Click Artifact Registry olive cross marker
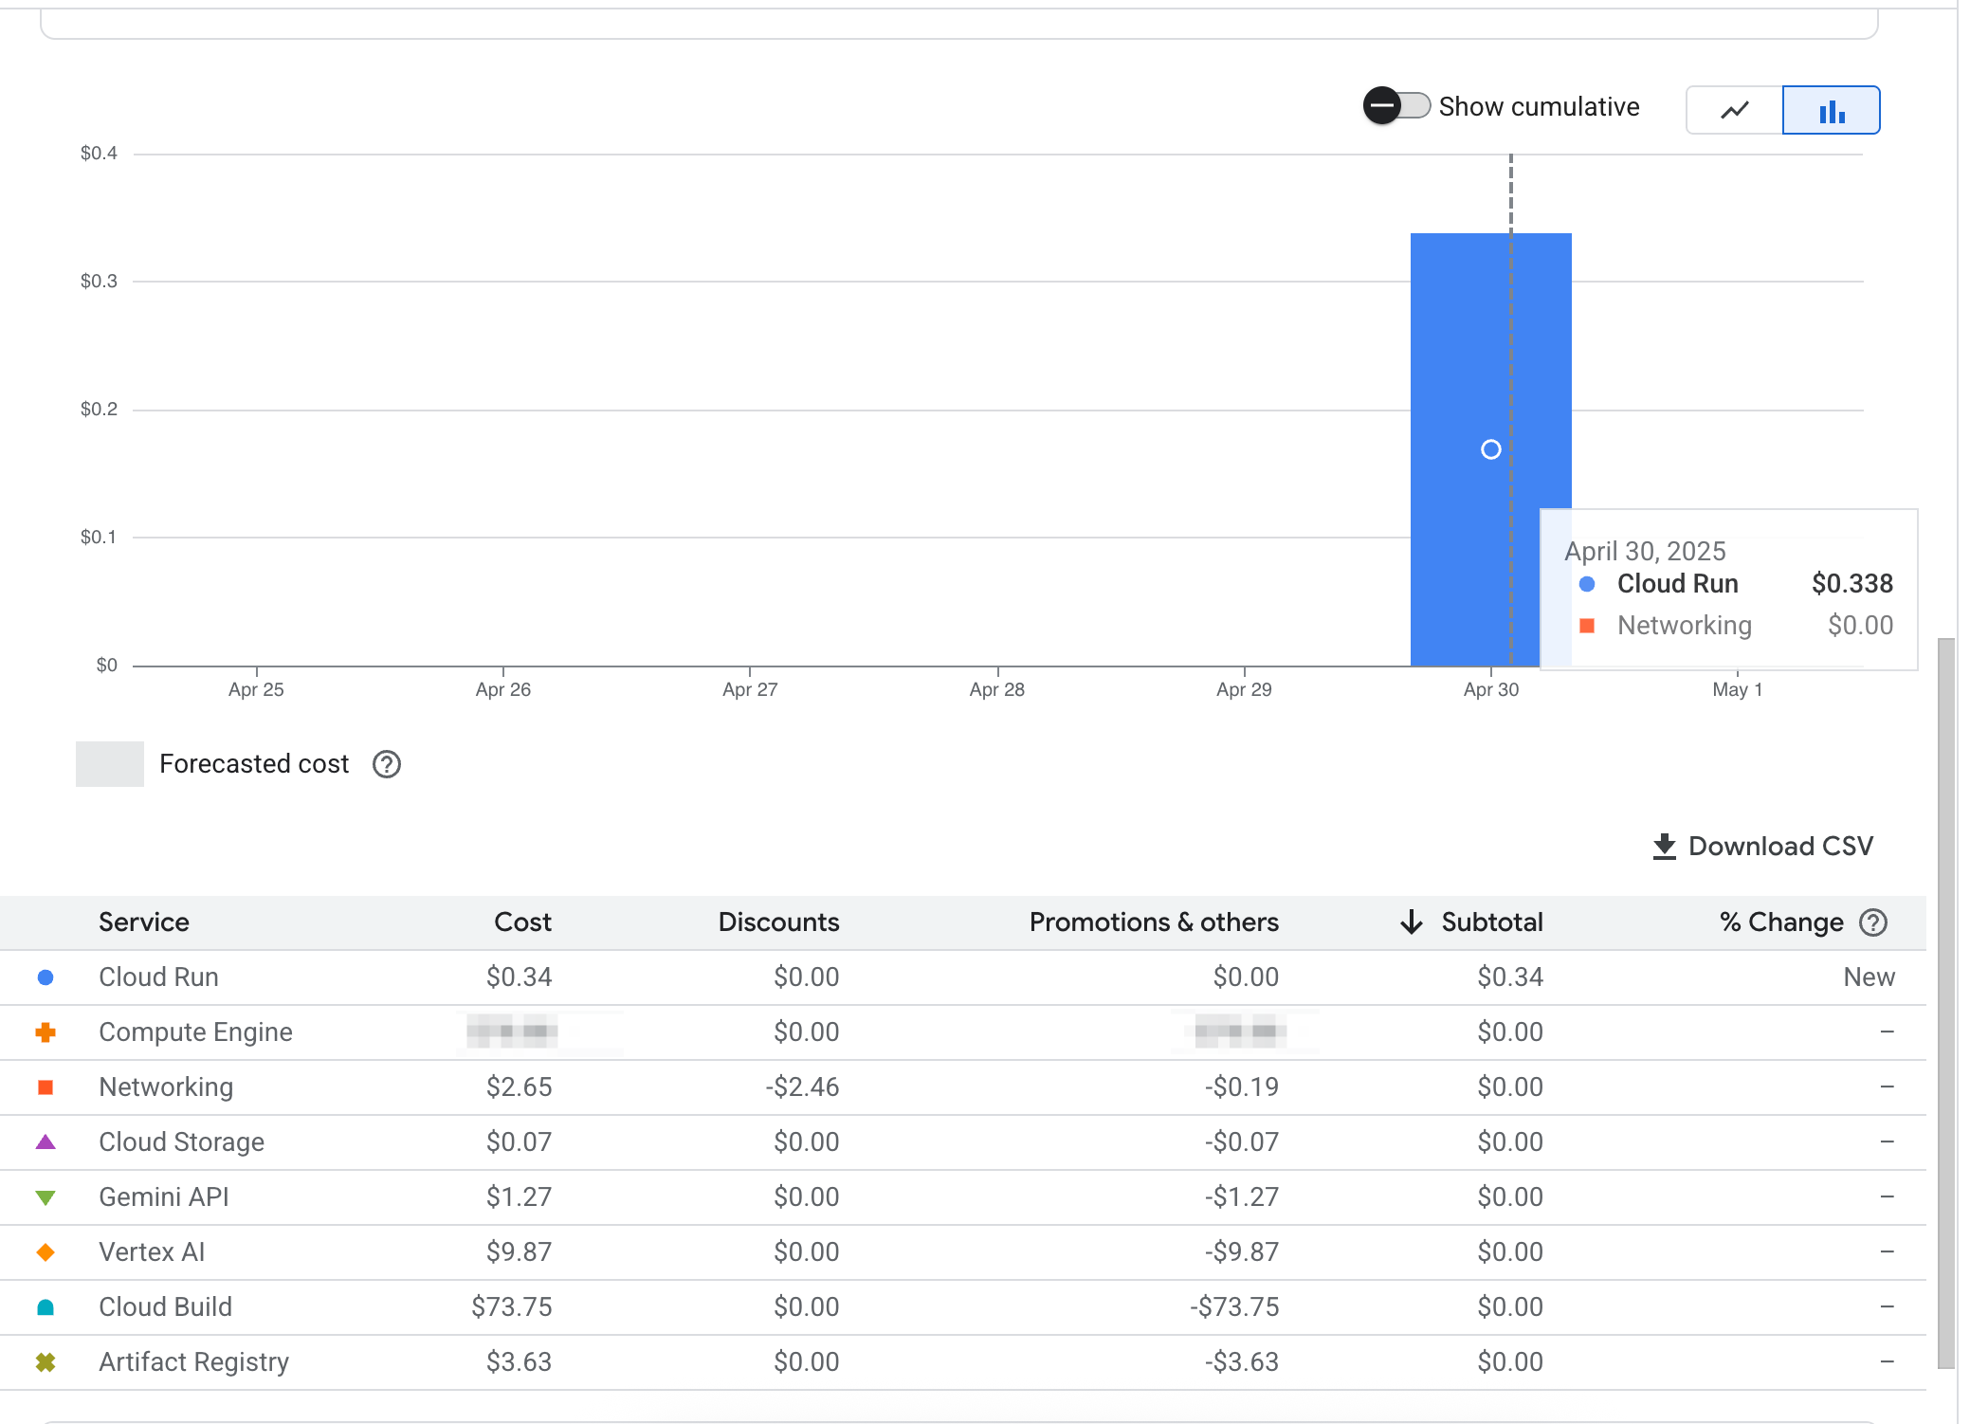Screen dimensions: 1970x1424 (46, 1362)
